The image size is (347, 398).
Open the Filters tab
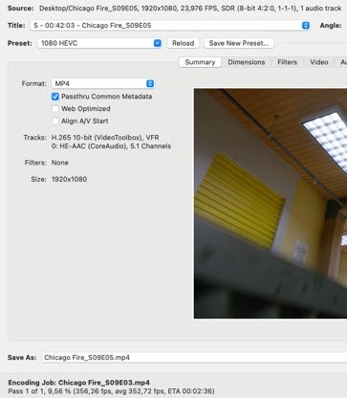288,62
